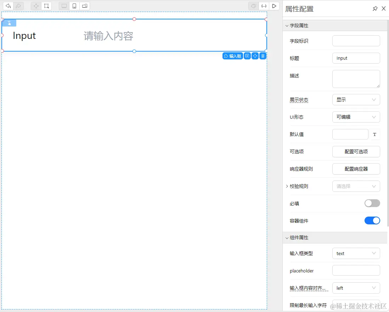Toggle off the 容器组件 switch
This screenshot has width=389, height=312.
click(372, 220)
